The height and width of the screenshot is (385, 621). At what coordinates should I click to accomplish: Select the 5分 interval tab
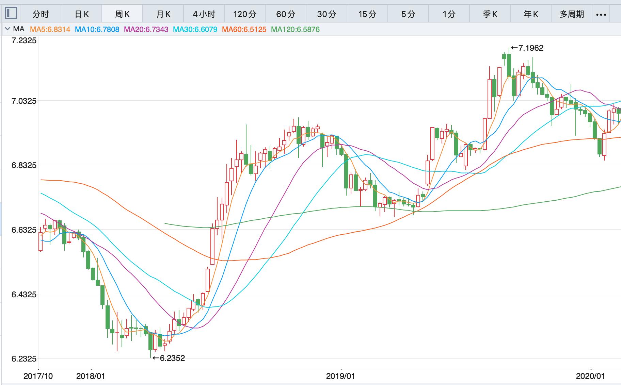408,14
